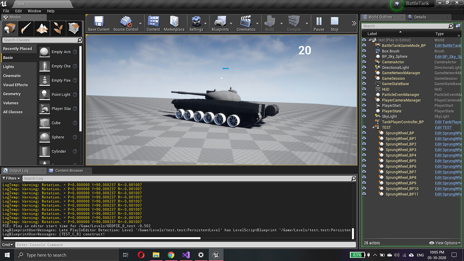Switch to the Details tab
The image size is (464, 261).
[x=419, y=17]
